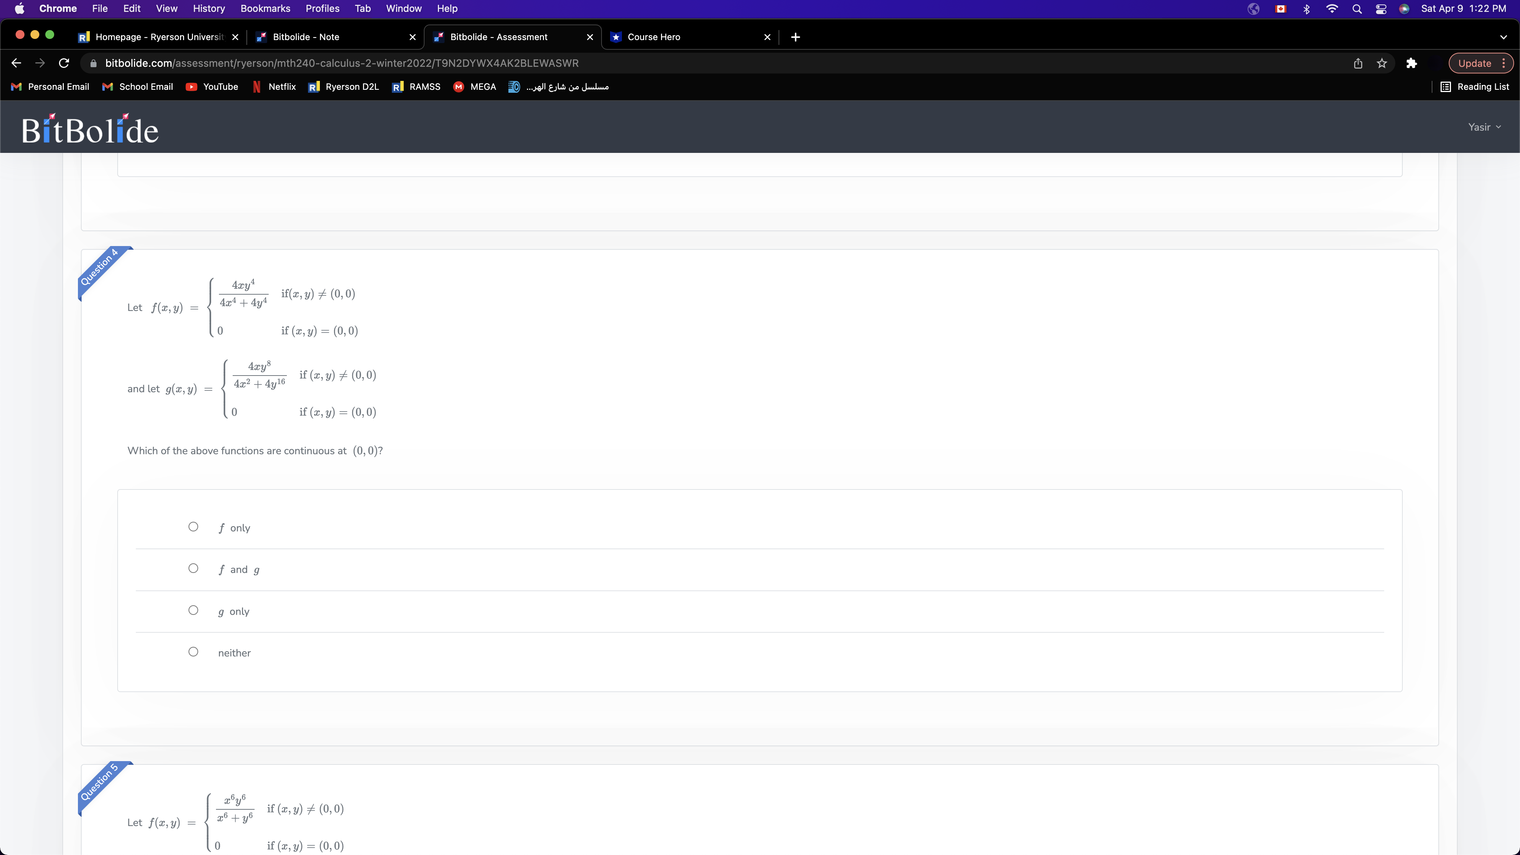Bookmark this page with the star icon

(x=1382, y=63)
